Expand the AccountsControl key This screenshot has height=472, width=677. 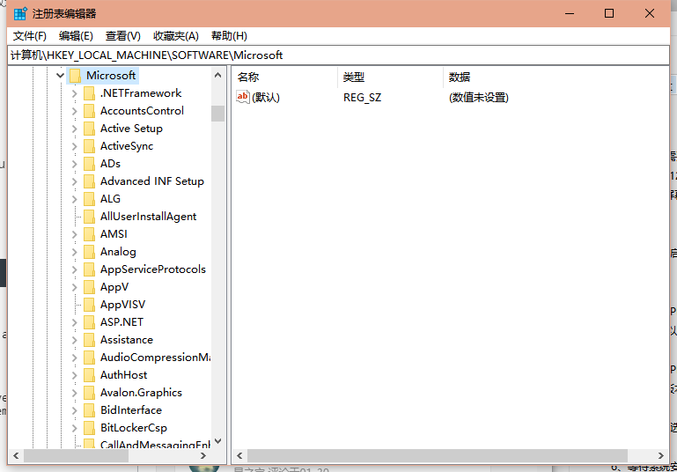(74, 111)
